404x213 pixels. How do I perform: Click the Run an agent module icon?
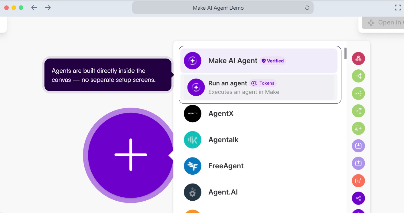196,87
